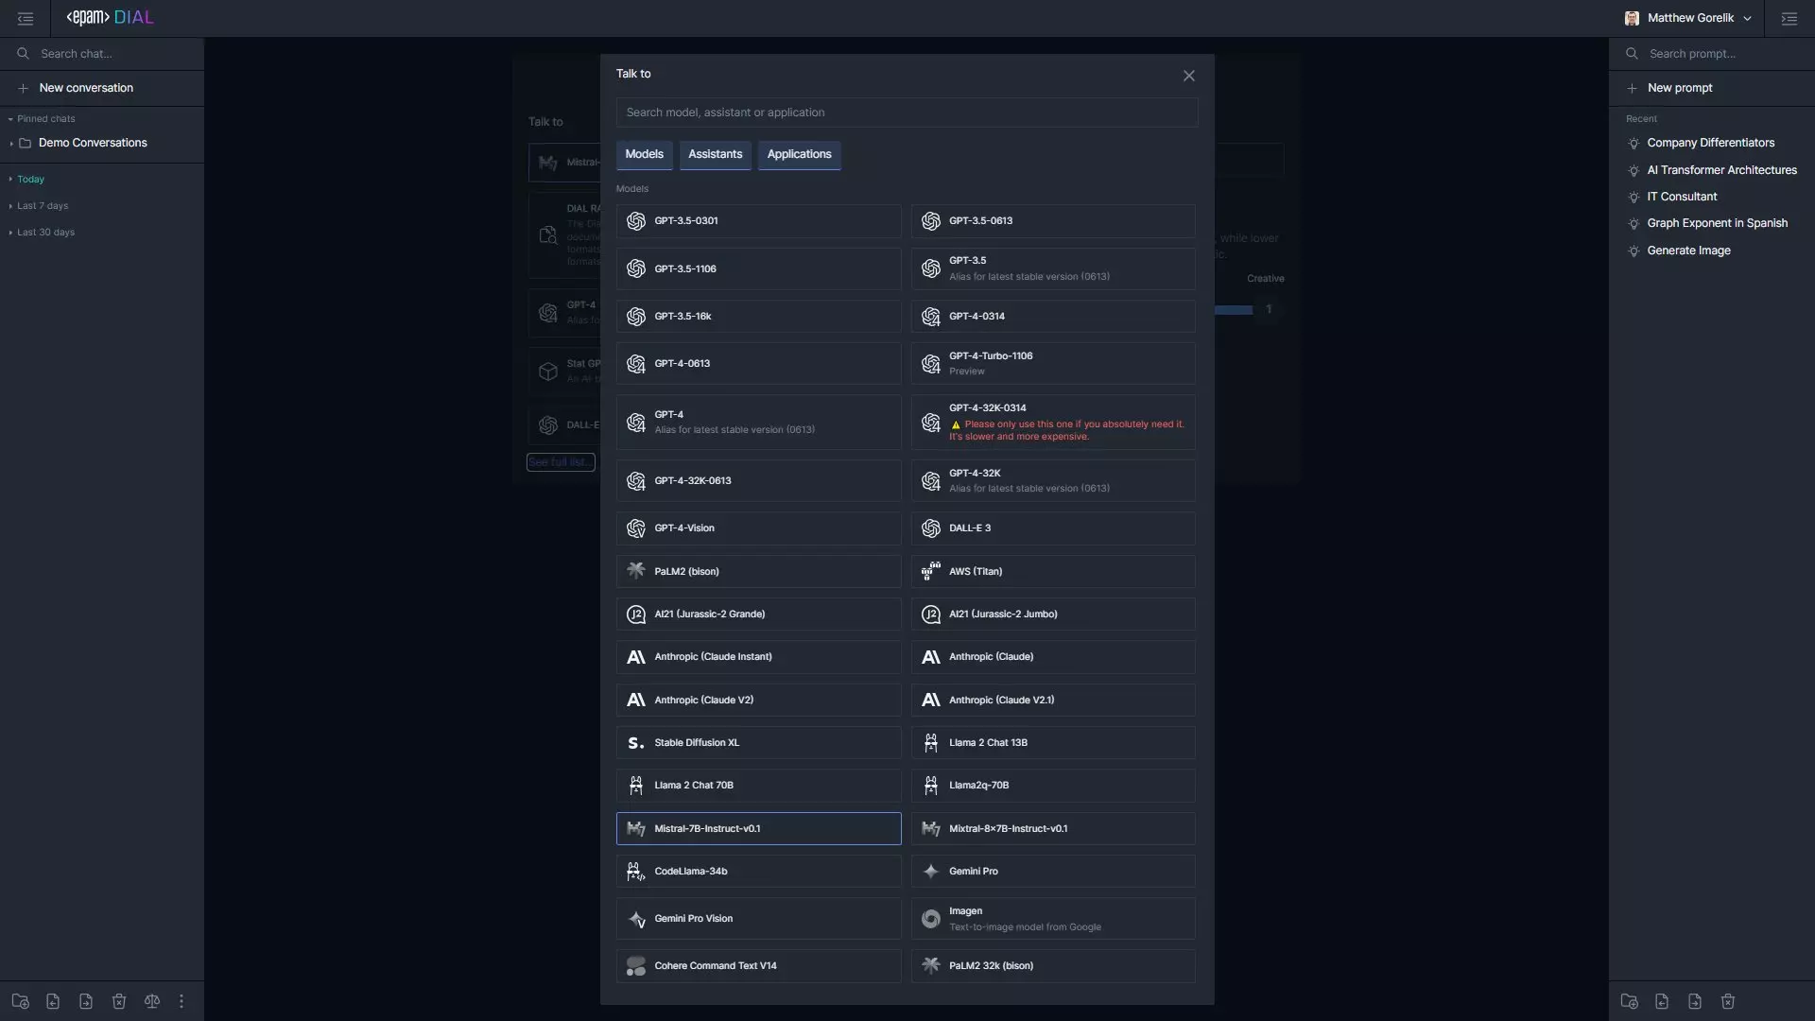Click the Company Differentiators prompt bulb icon
Screen dimensions: 1815x1021
1633,144
